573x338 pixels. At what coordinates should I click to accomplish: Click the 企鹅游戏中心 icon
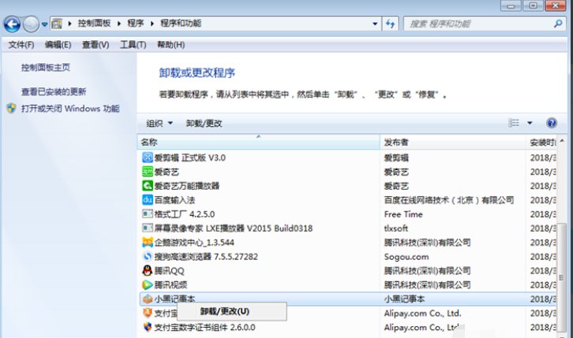click(148, 243)
